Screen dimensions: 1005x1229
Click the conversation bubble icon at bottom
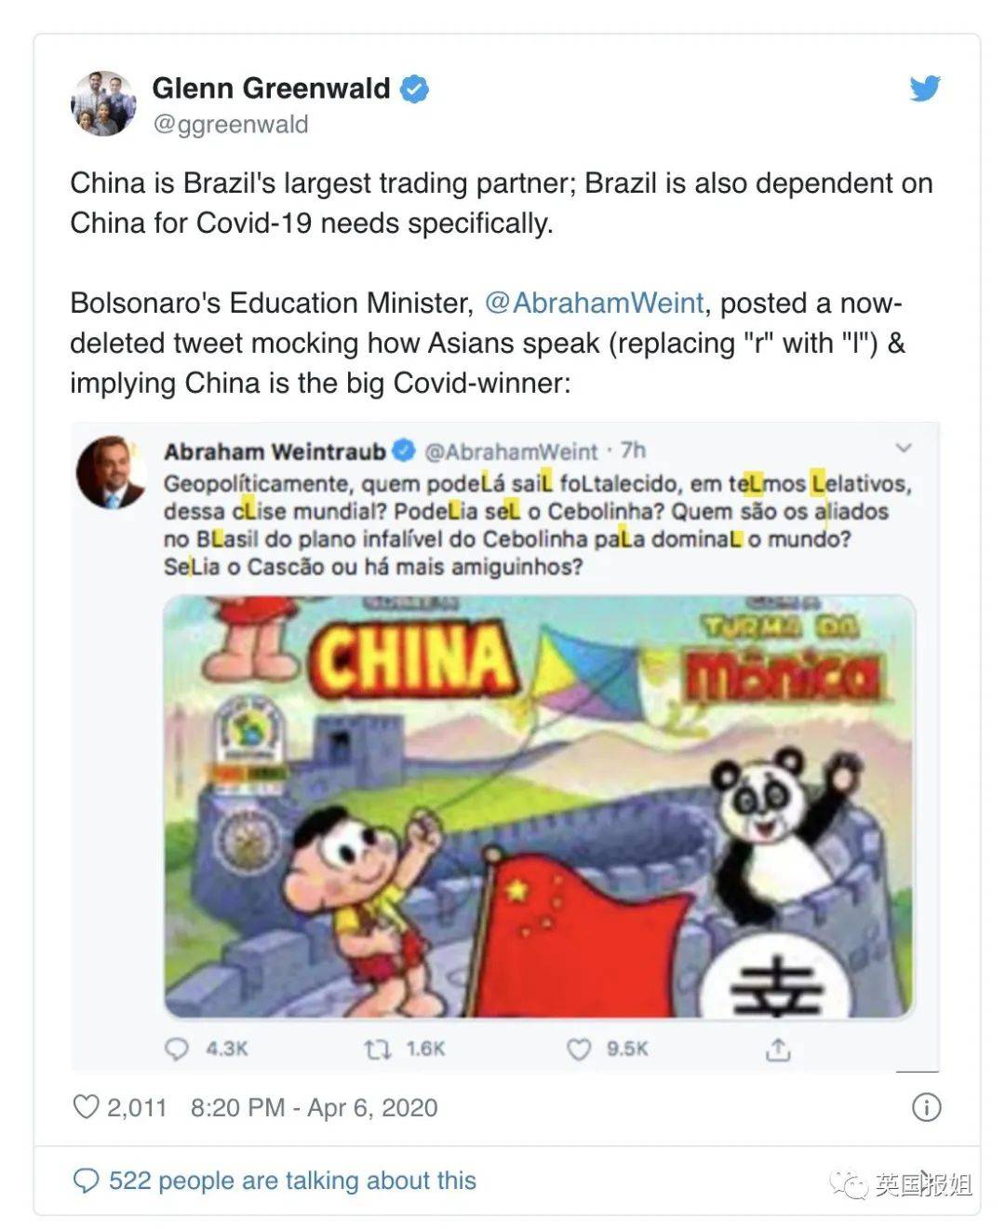coord(86,1181)
